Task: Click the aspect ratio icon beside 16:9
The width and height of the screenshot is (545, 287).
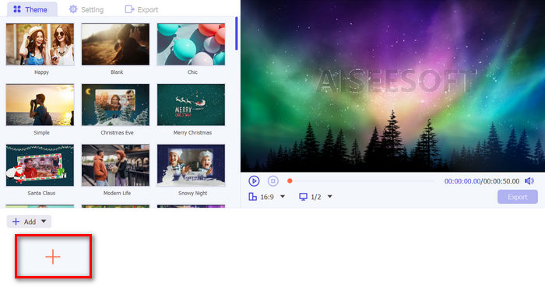Action: pos(253,197)
